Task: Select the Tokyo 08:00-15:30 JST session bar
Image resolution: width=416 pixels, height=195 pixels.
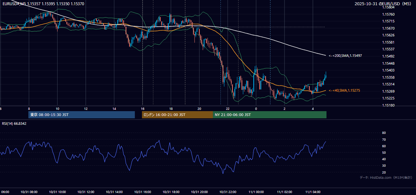Action: click(x=81, y=115)
